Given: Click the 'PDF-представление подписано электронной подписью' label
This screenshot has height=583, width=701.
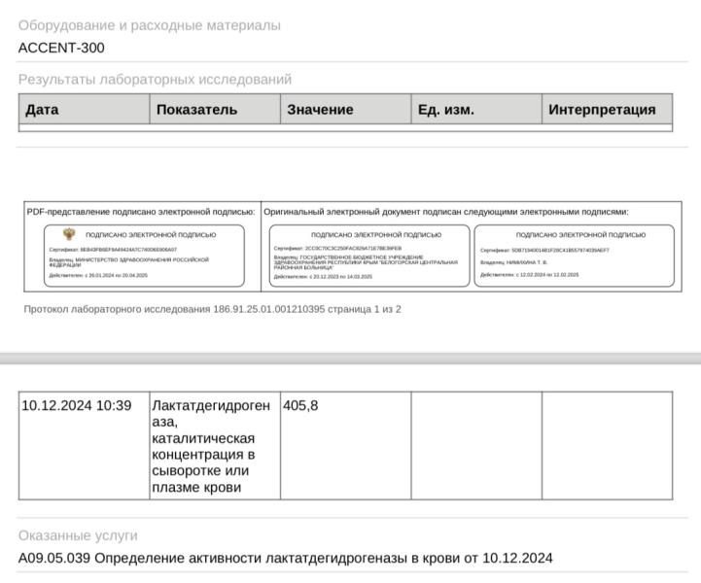Looking at the screenshot, I should [x=141, y=212].
